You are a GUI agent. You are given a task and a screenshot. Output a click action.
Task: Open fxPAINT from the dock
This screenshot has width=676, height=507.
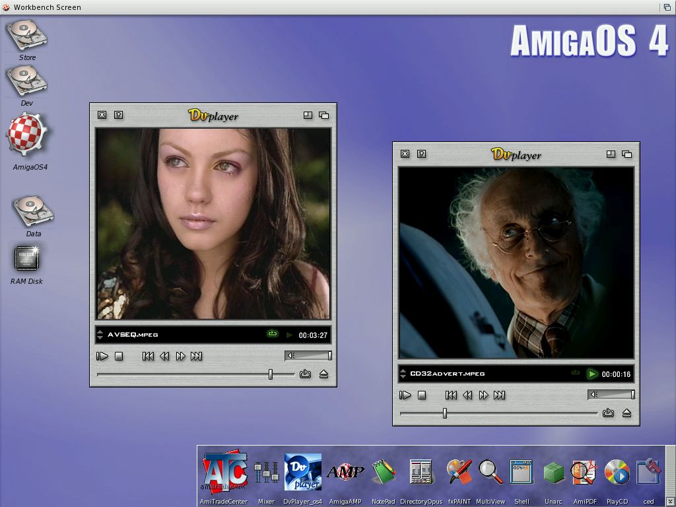(459, 471)
